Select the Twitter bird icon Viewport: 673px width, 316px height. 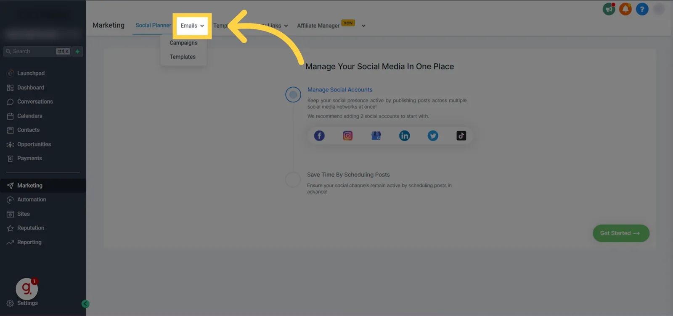click(433, 136)
